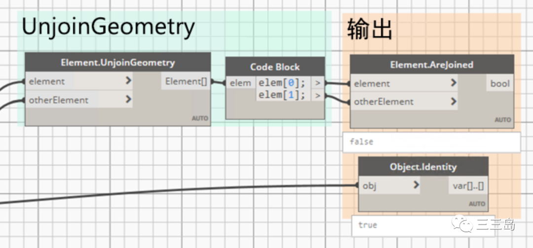Click var[]..[] output port of Object.Identity
Viewport: 533px width, 248px height.
468,186
